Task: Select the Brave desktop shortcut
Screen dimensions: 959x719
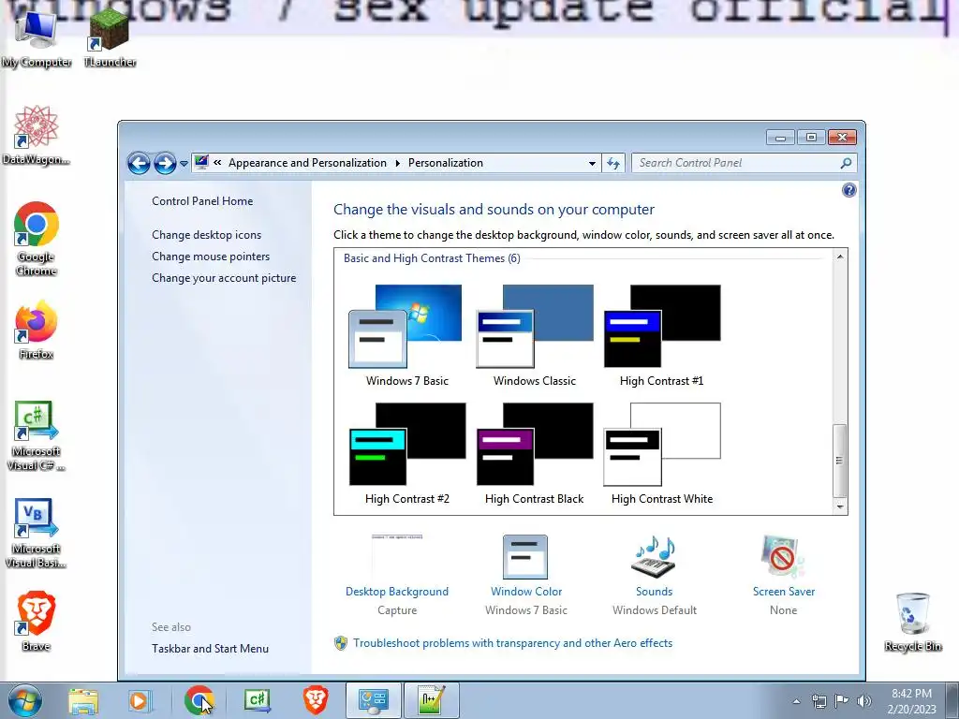Action: click(37, 622)
